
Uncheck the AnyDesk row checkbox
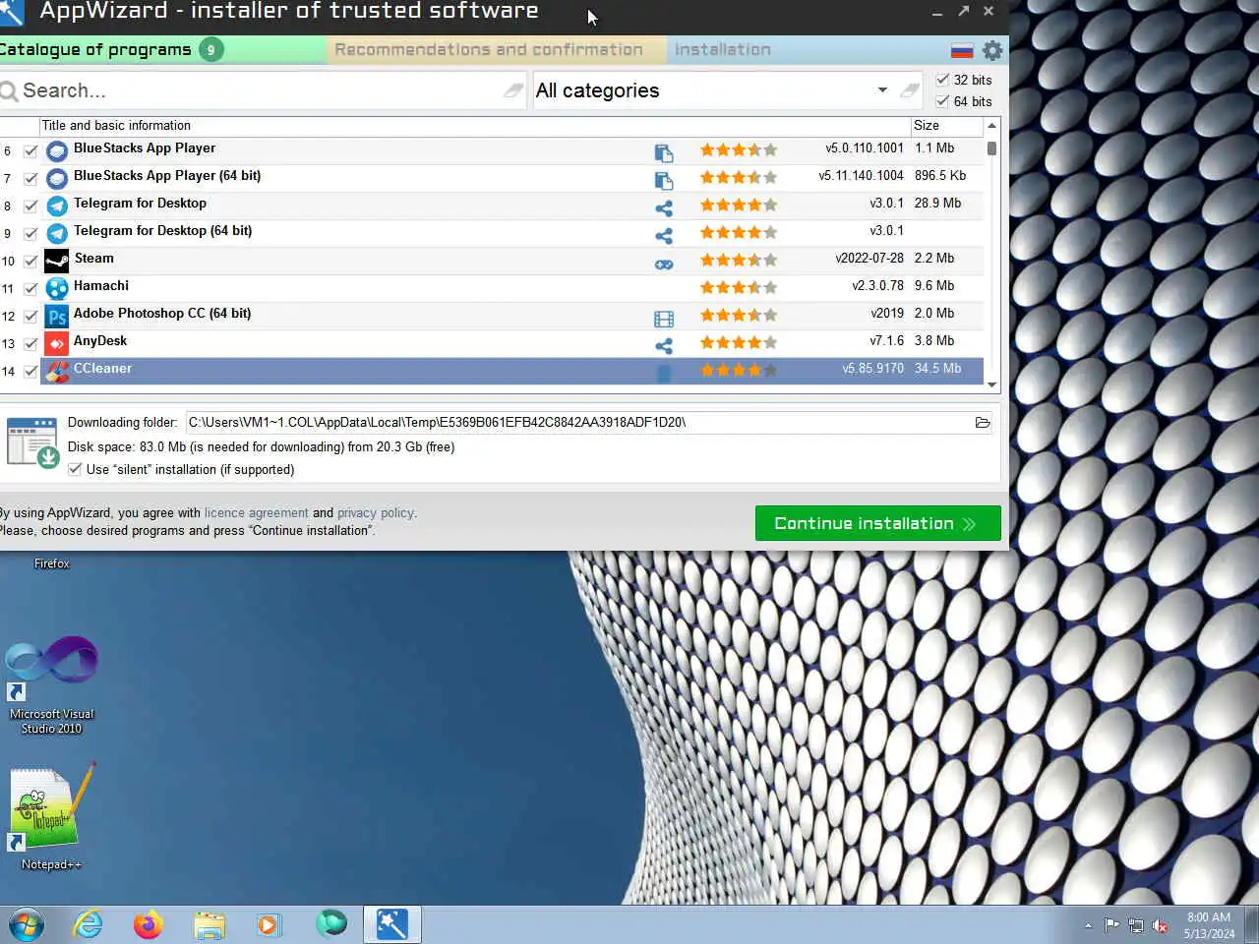(x=30, y=344)
